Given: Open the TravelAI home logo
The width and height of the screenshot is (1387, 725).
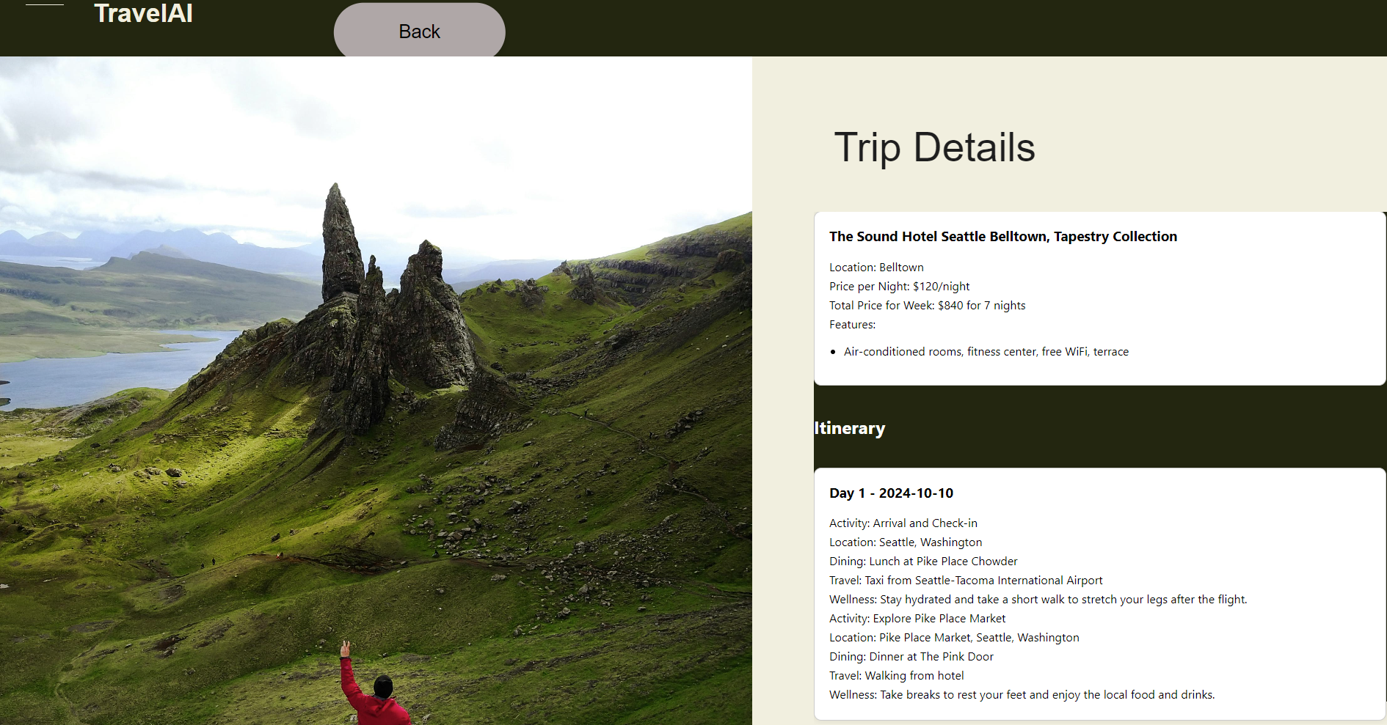Looking at the screenshot, I should click(x=143, y=13).
